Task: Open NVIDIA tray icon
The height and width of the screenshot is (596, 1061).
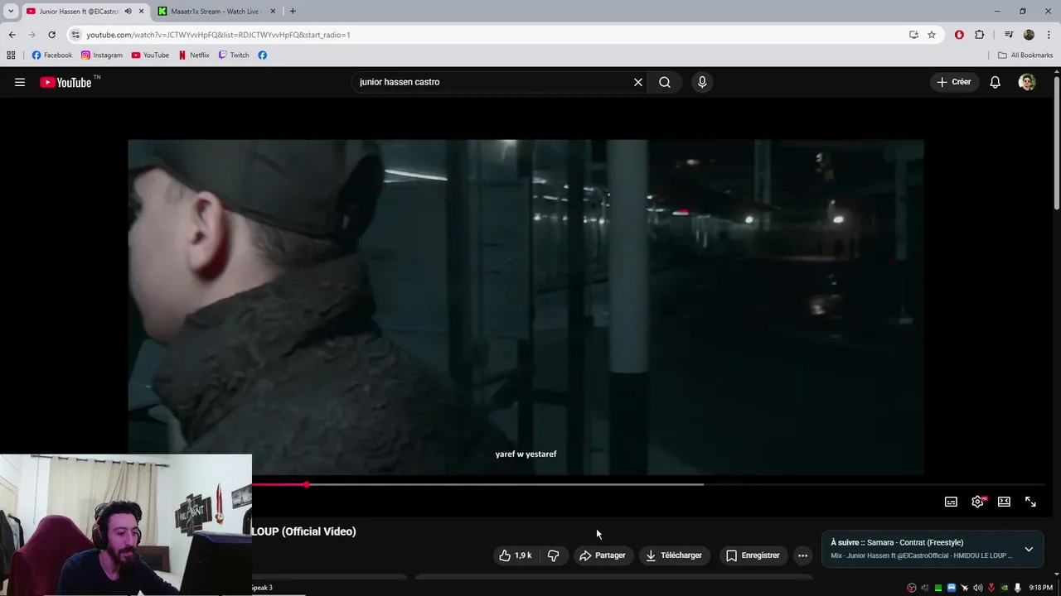Action: 1004,588
